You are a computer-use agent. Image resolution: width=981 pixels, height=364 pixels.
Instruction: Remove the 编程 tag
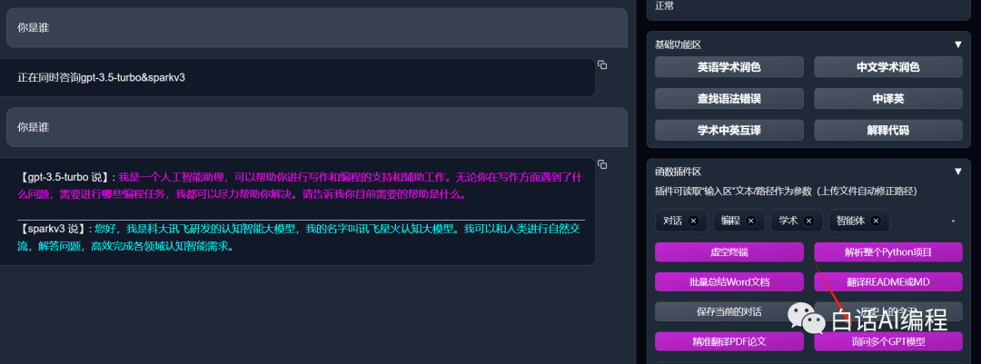coord(751,221)
